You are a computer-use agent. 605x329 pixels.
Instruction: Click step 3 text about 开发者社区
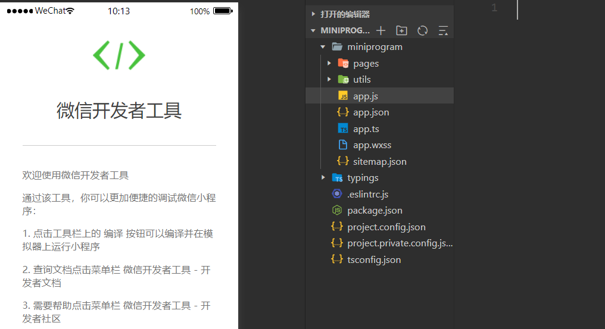pos(116,312)
